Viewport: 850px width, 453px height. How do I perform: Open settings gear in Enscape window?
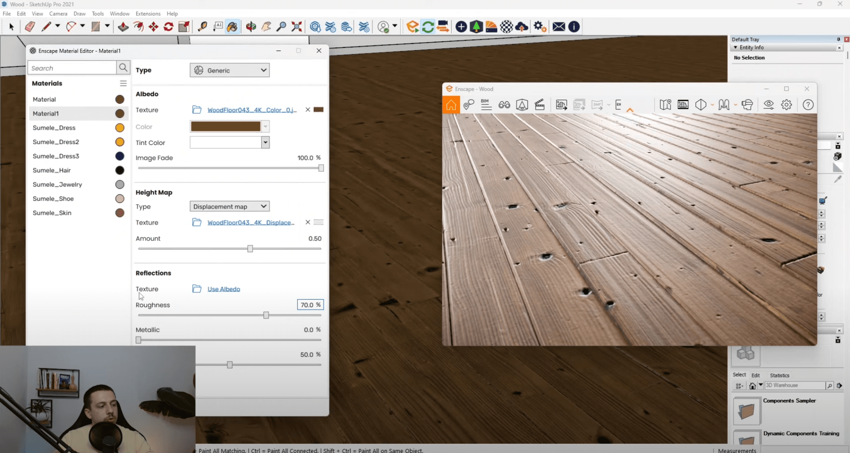pyautogui.click(x=787, y=105)
